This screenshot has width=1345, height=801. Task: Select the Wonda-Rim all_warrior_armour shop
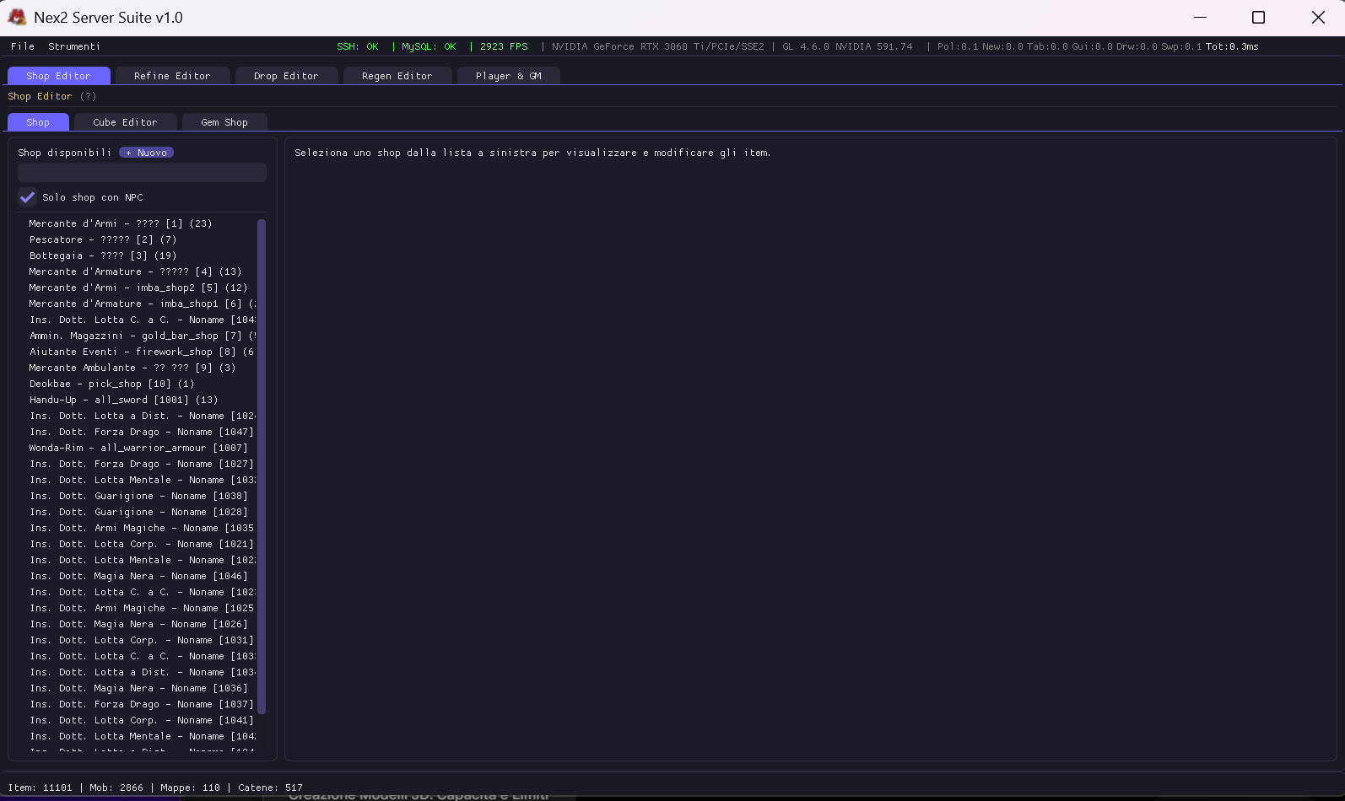(138, 448)
